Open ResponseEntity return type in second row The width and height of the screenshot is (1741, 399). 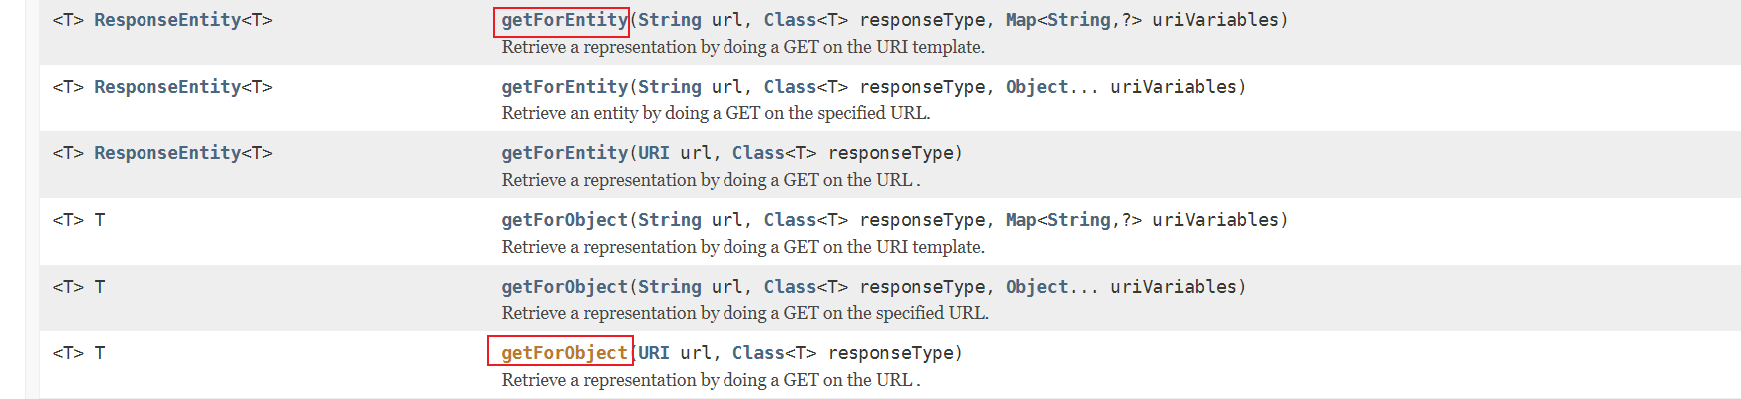(167, 87)
